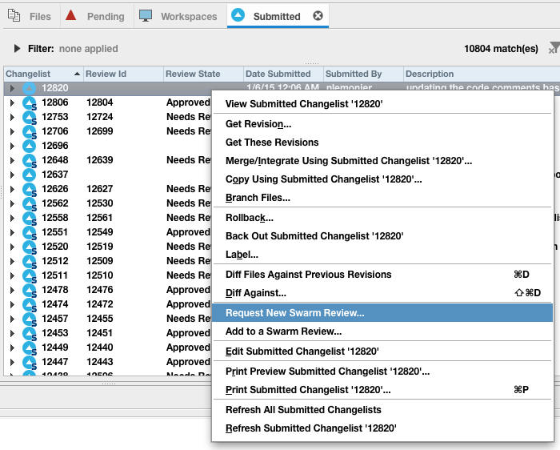The image size is (560, 450).
Task: Click review id 12804 cell
Action: pos(100,102)
